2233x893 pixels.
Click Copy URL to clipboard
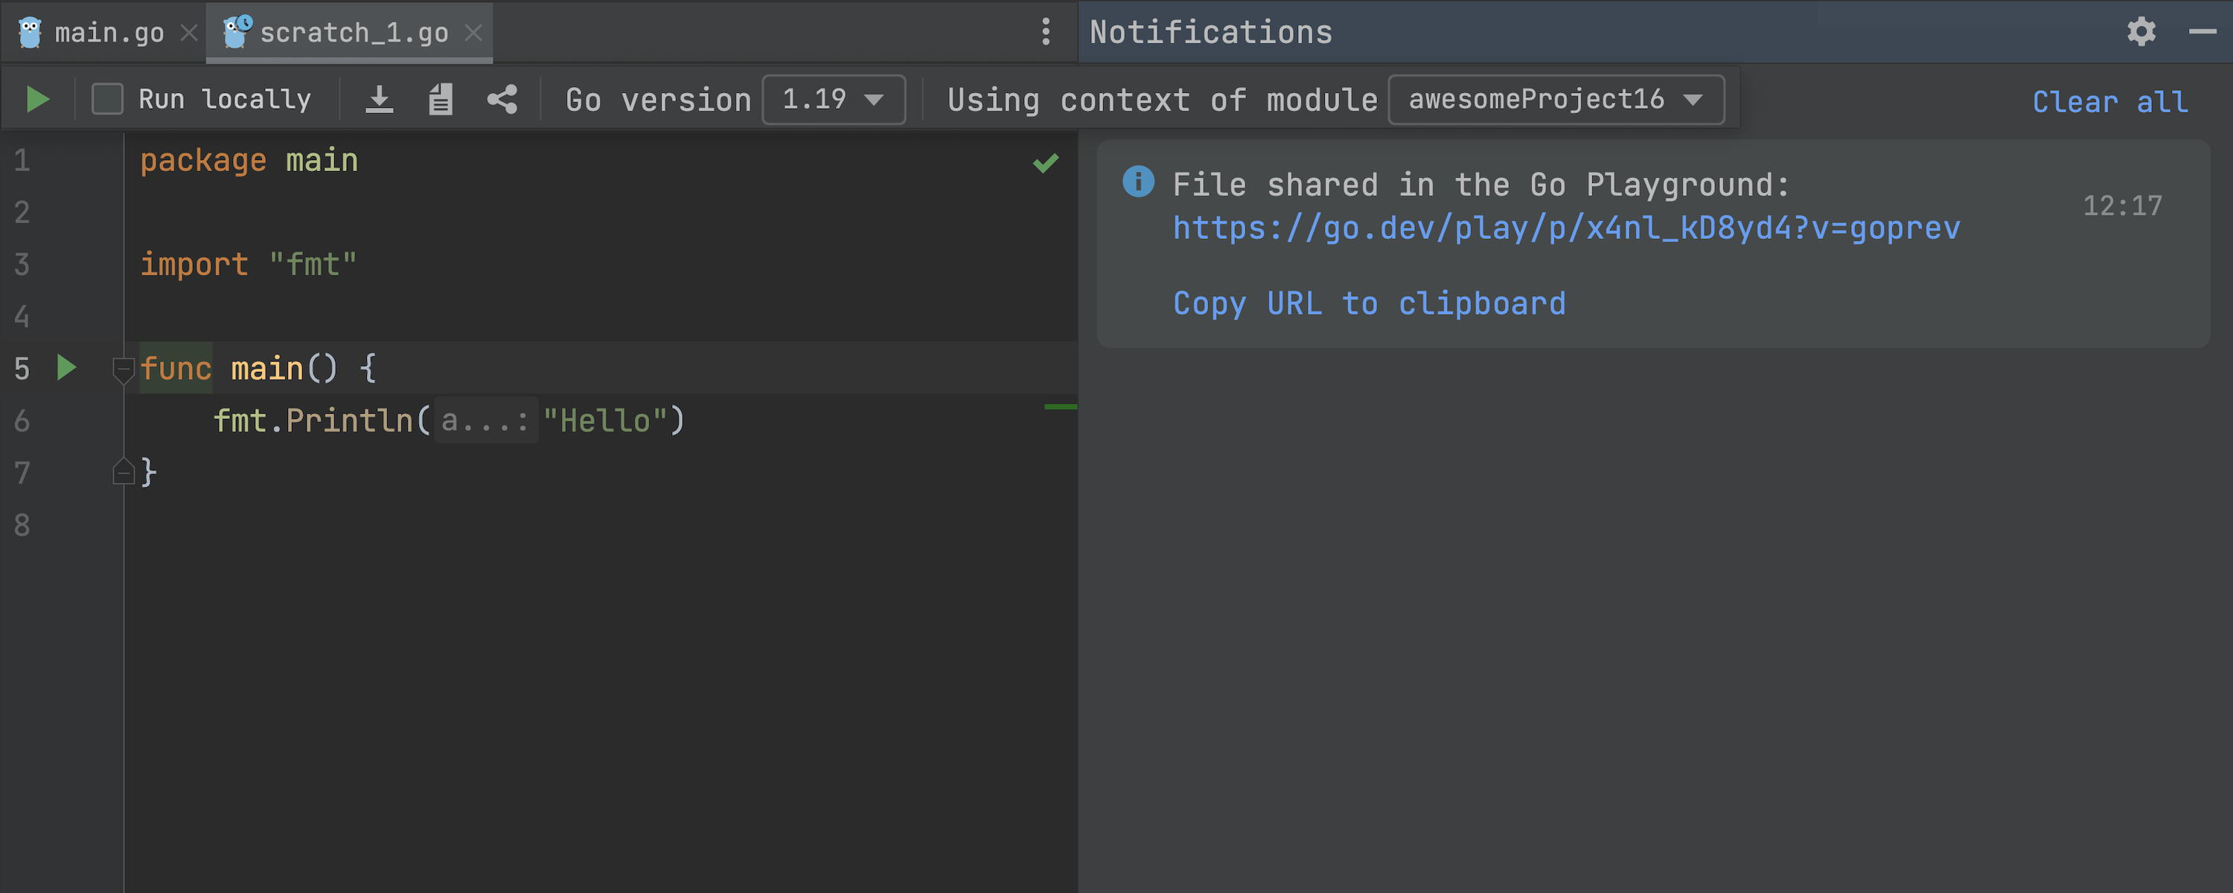click(1369, 304)
